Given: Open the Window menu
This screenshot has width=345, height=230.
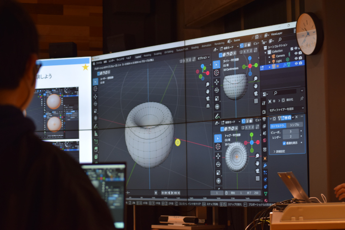Looking at the screenshot, I should (120, 59).
